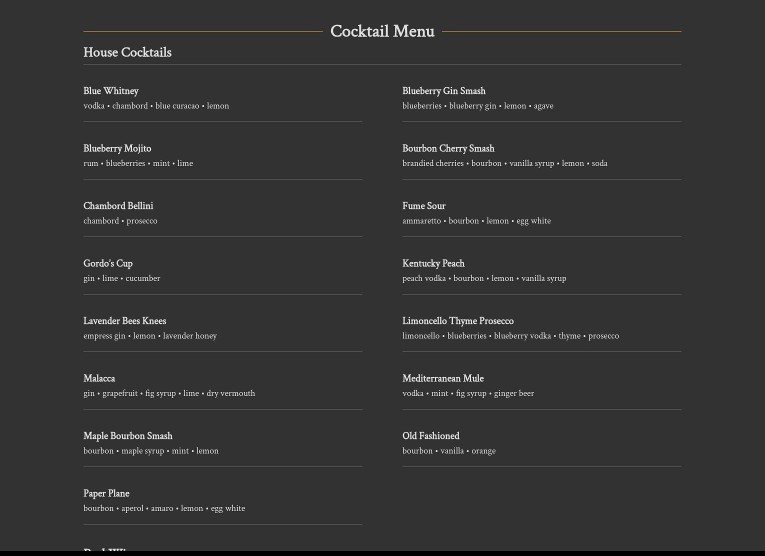The height and width of the screenshot is (556, 765).
Task: Select the Gordo's Cup entry
Action: point(108,263)
